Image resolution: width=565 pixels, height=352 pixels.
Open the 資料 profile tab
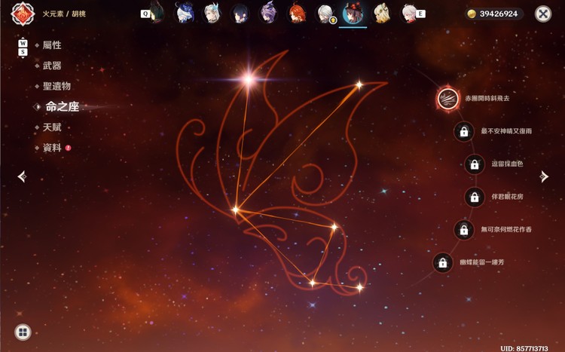coord(52,148)
